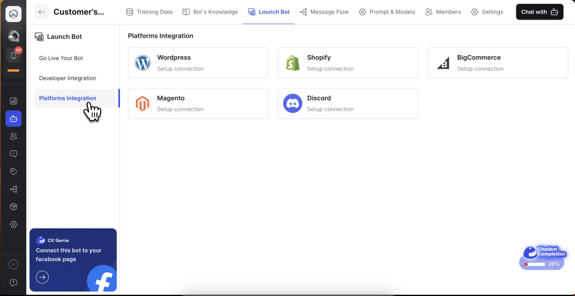
Task: Click the Platforms Integration page heading
Action: (x=161, y=36)
